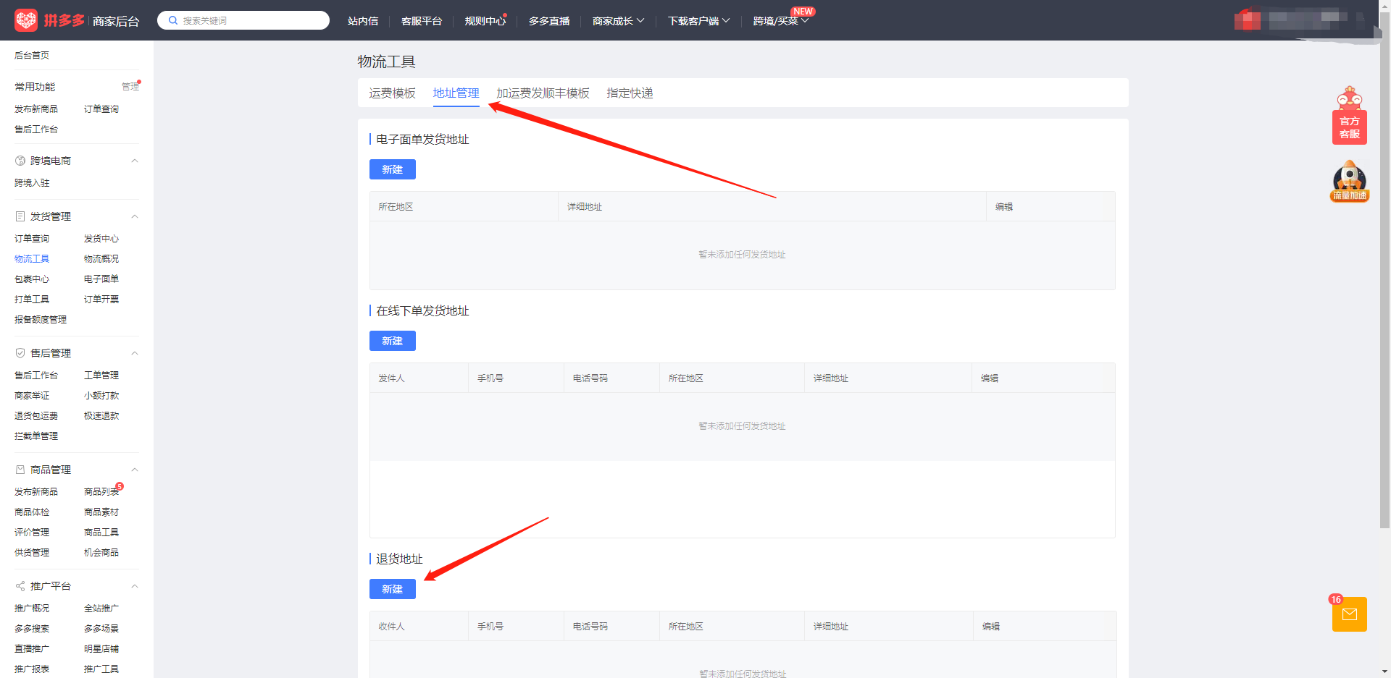Open the 加运费发顺丰模板 tab
1391x678 pixels.
[543, 93]
